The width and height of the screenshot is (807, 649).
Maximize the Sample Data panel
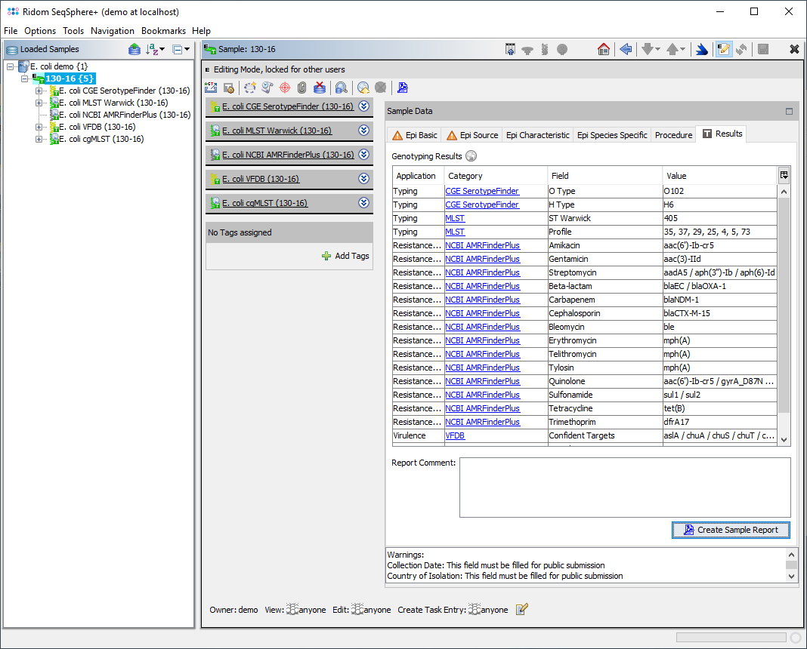(789, 111)
